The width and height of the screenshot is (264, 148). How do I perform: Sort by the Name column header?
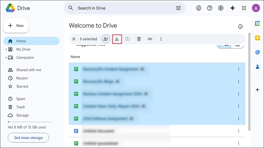[75, 57]
